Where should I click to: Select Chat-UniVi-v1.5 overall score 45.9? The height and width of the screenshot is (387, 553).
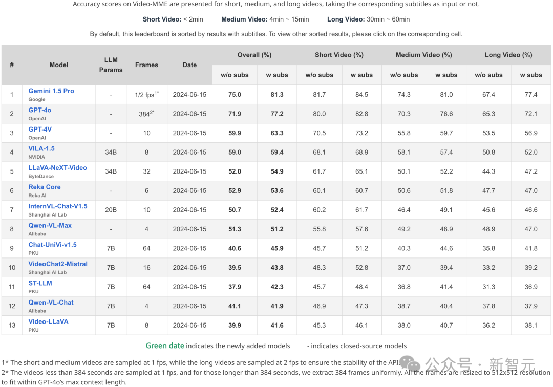(277, 248)
